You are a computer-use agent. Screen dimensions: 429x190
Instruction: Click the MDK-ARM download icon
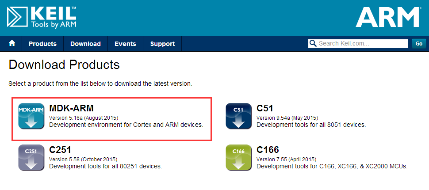click(x=31, y=116)
